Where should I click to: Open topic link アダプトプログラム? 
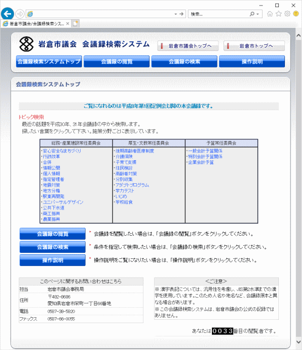tap(132, 185)
